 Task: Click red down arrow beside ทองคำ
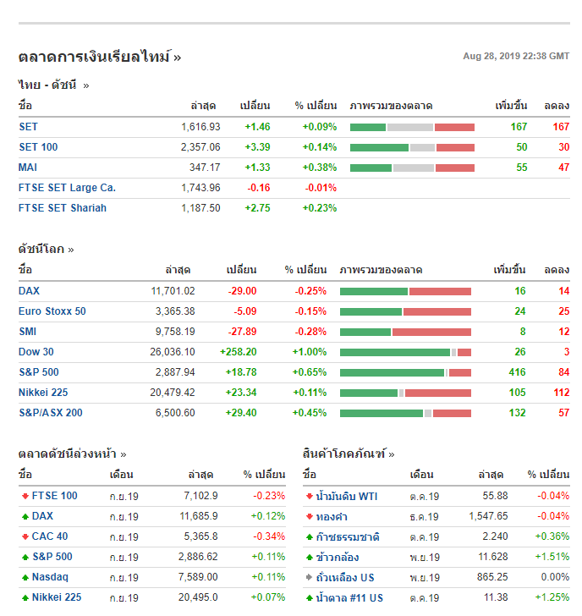click(309, 516)
